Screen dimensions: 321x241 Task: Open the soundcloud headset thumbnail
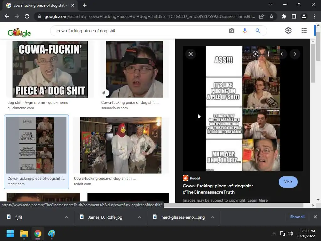pos(134,69)
